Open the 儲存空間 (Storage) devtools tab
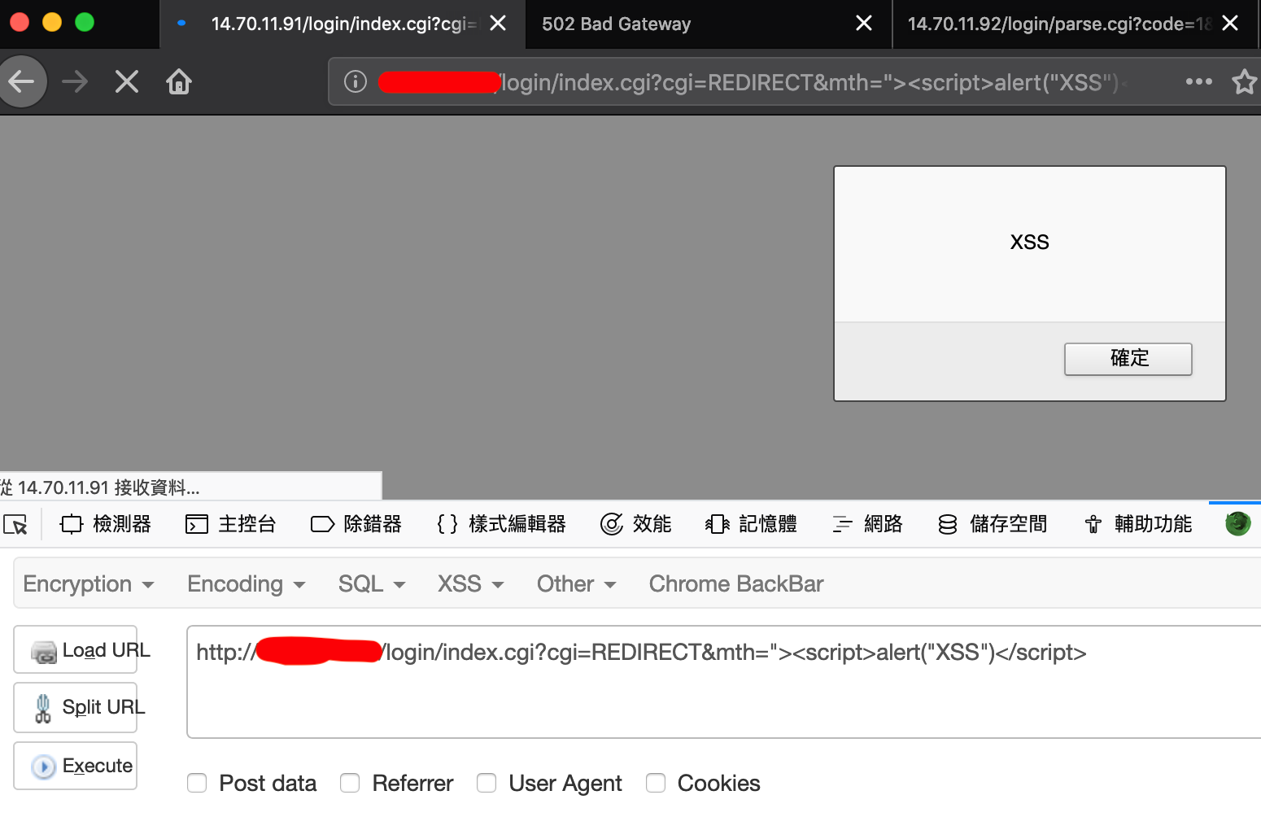The image size is (1261, 817). tap(993, 524)
